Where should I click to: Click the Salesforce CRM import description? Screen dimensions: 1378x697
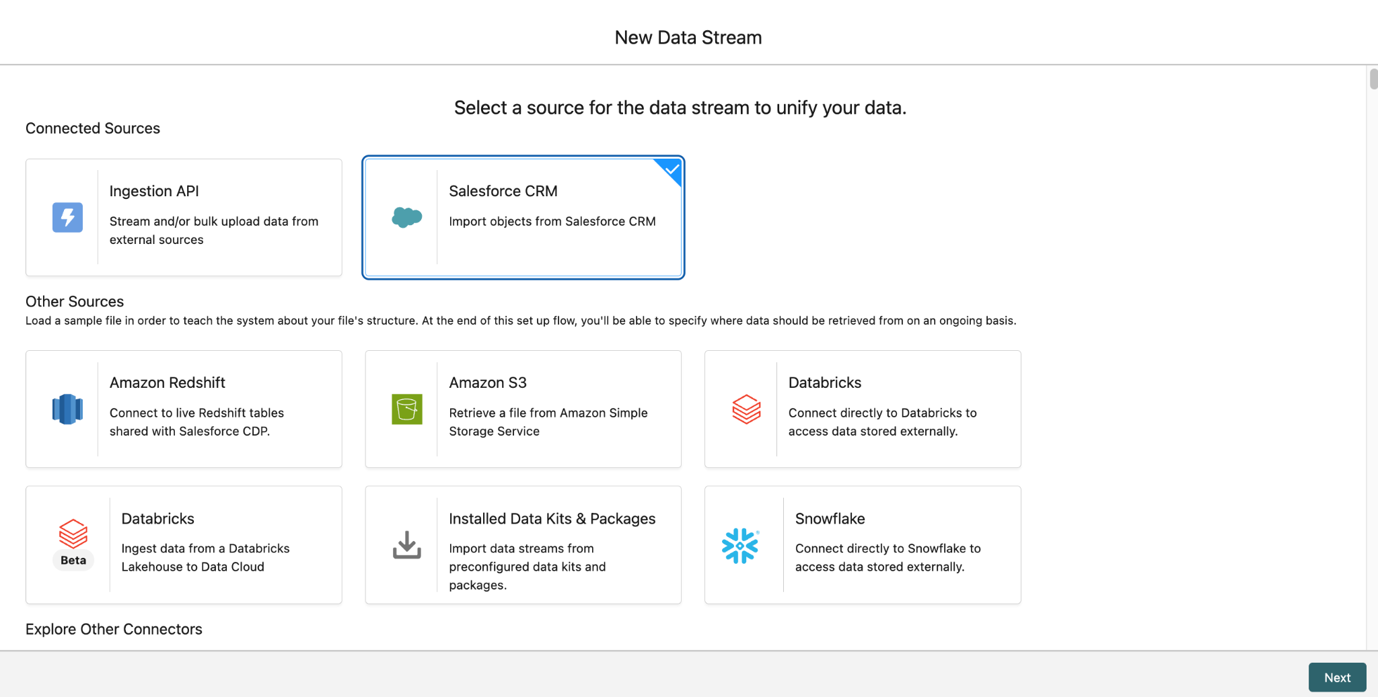point(552,221)
